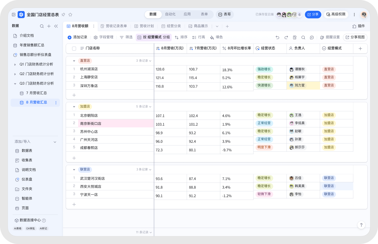Open 8月营收汇总 more options dots
The height and width of the screenshot is (244, 378).
point(56,102)
